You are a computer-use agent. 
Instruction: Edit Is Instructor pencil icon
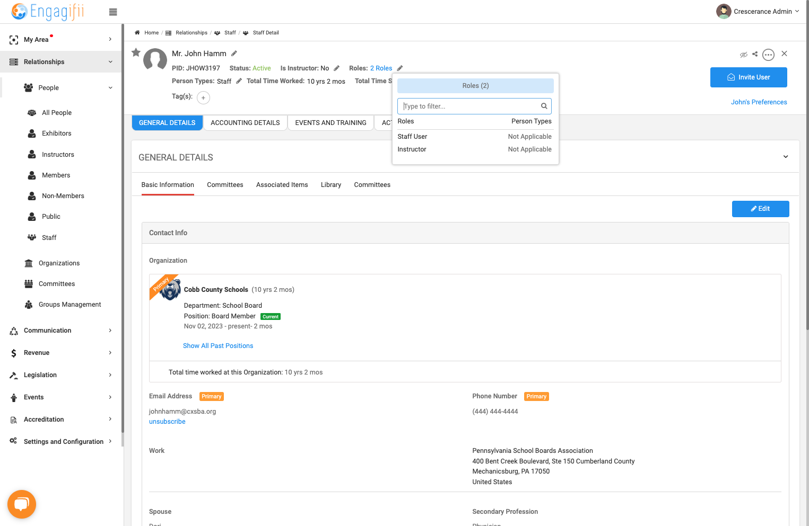[336, 68]
